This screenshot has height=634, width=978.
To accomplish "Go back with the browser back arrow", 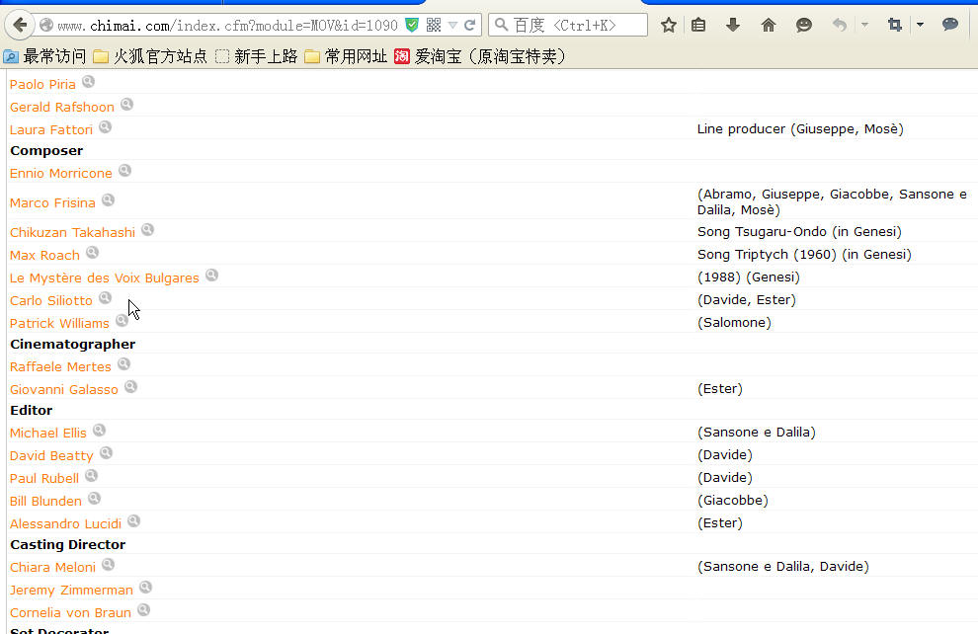I will click(20, 25).
